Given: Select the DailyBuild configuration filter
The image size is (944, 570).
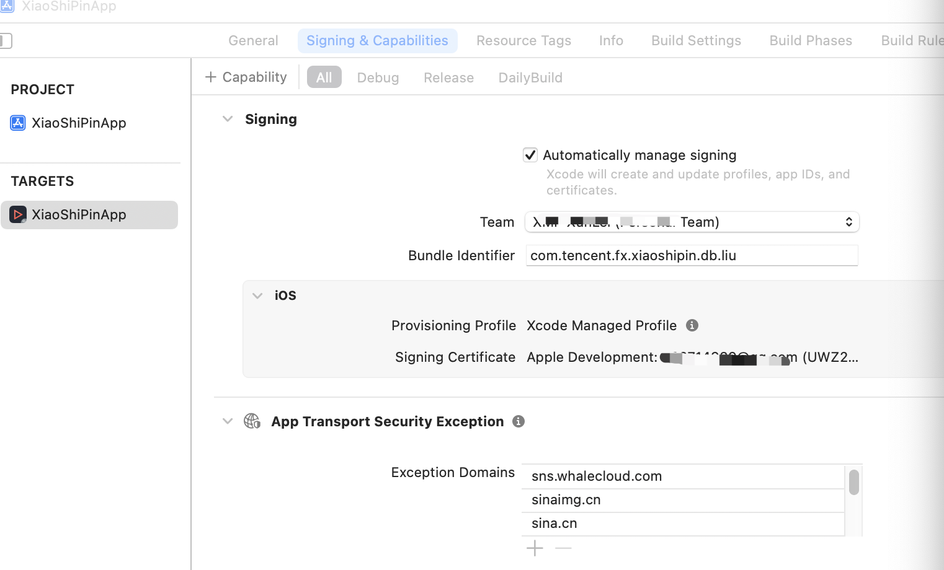Looking at the screenshot, I should pyautogui.click(x=530, y=77).
